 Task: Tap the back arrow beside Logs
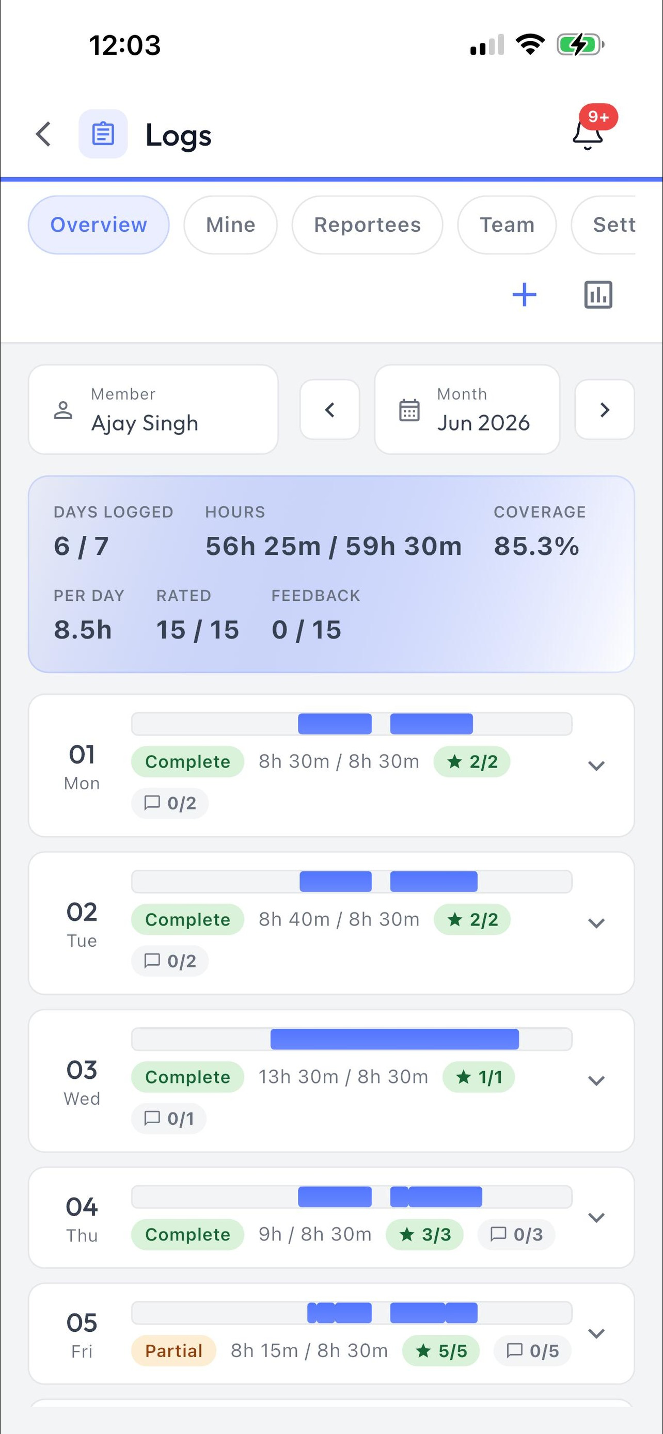(43, 134)
